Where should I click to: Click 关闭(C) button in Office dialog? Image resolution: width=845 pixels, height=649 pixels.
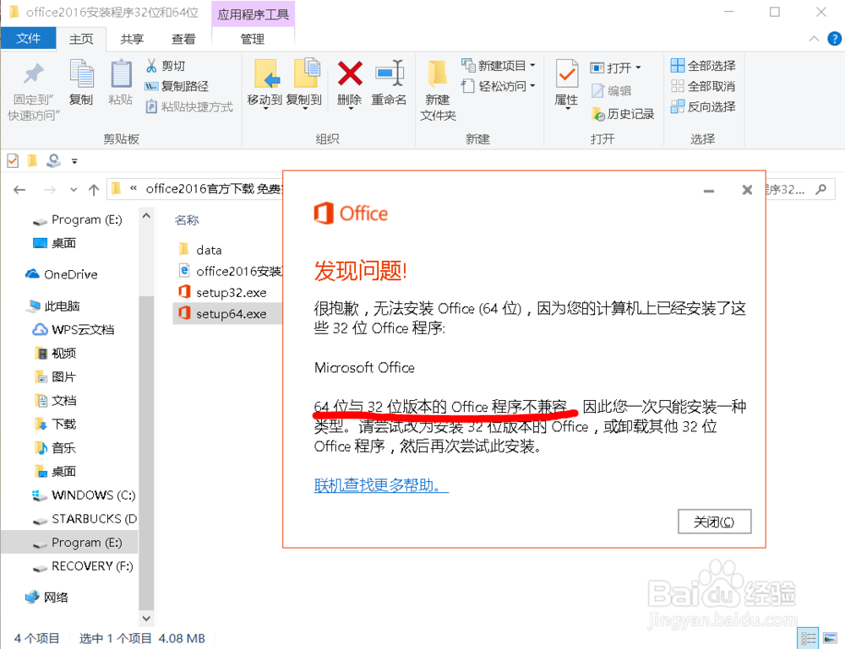[714, 522]
